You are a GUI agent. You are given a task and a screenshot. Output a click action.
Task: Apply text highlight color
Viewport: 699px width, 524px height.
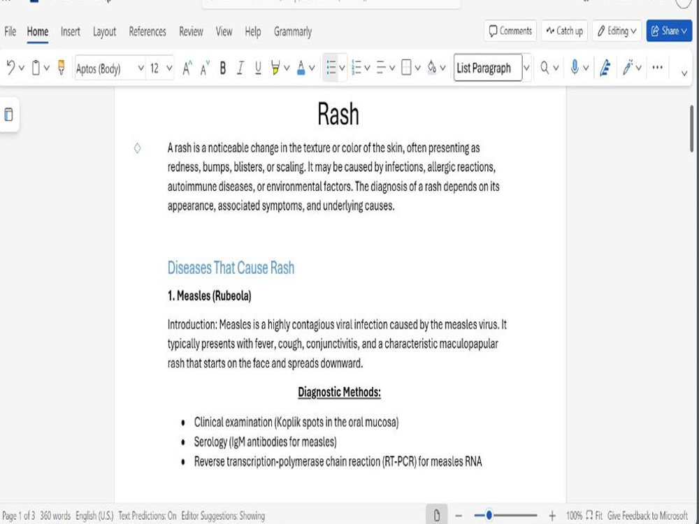tap(275, 68)
